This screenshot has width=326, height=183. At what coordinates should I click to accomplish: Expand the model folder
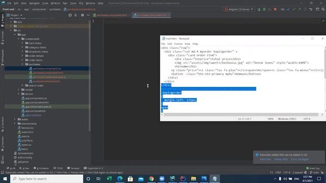pos(18,89)
